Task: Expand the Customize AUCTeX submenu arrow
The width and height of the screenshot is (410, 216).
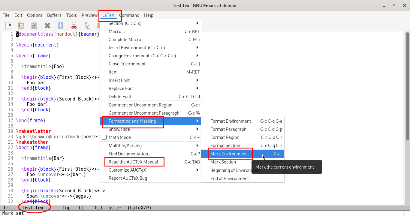Action: click(x=197, y=170)
